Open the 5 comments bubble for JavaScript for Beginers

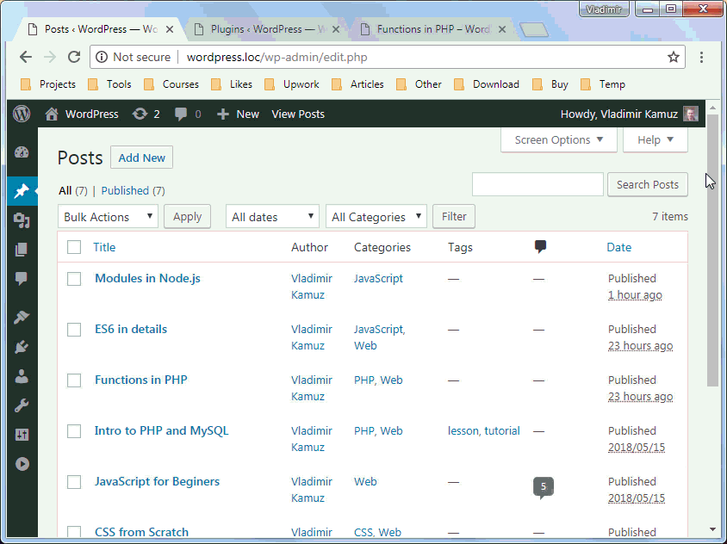pos(544,487)
